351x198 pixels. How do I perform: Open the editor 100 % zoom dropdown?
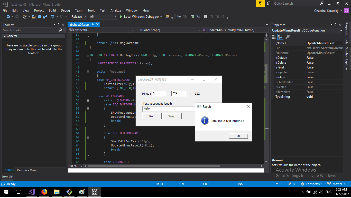82,166
